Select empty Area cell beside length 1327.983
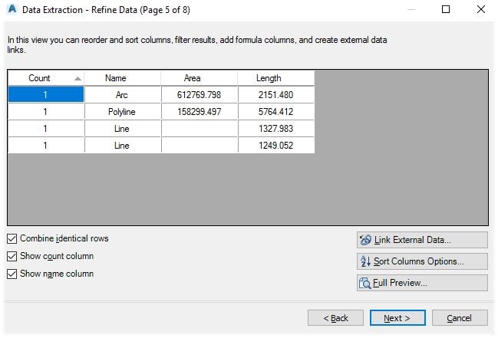This screenshot has height=338, width=498. point(200,129)
